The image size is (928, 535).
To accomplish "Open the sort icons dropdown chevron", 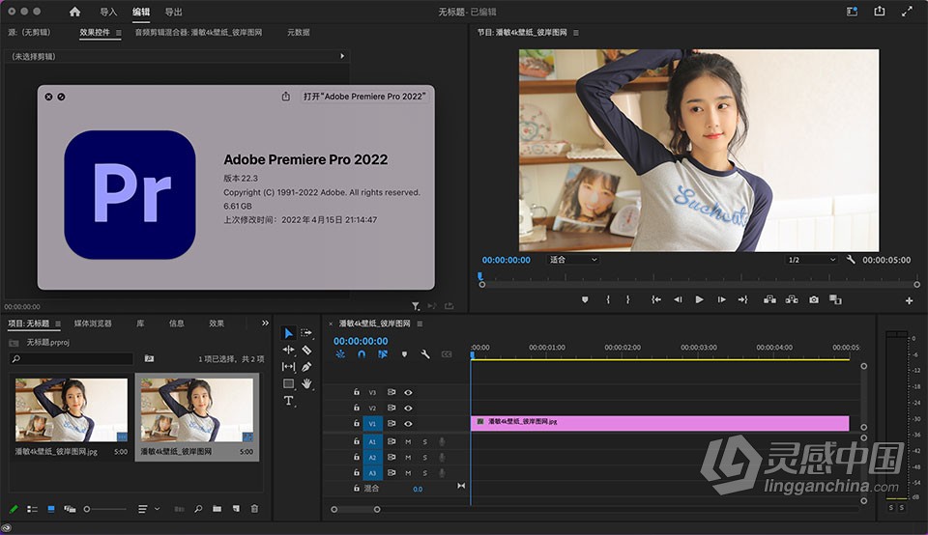I will point(157,508).
